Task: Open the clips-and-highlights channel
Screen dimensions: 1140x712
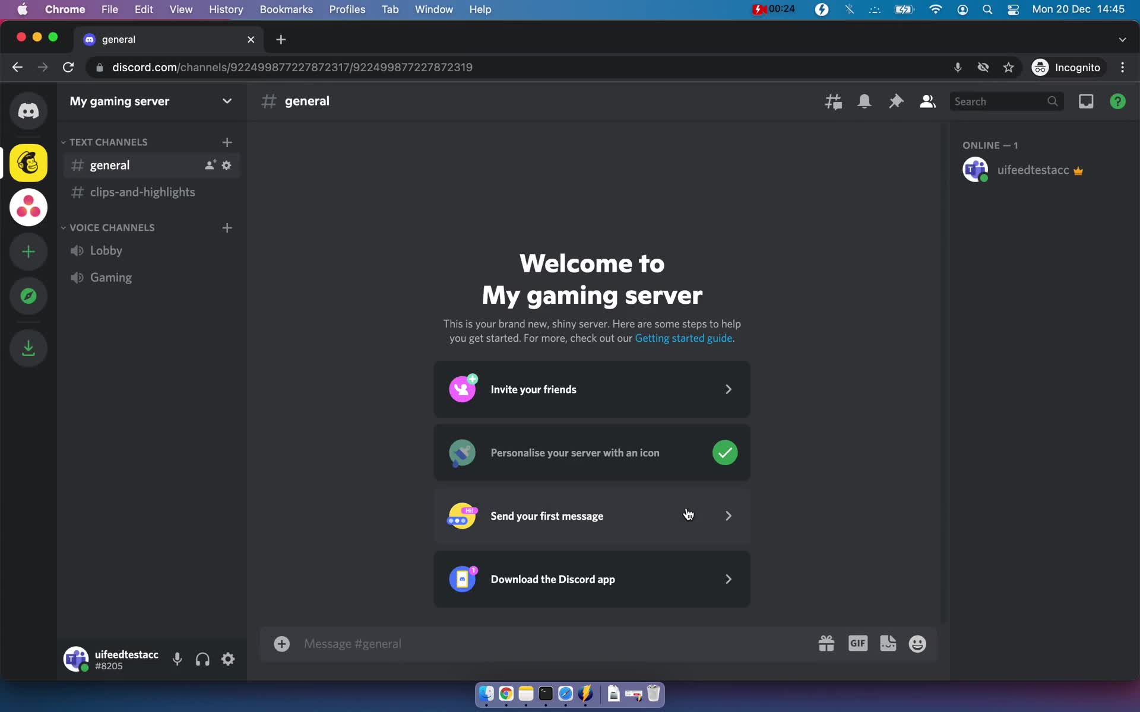Action: [x=143, y=192]
